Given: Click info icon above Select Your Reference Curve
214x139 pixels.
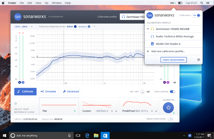Looking at the screenshot, I should (x=15, y=103).
